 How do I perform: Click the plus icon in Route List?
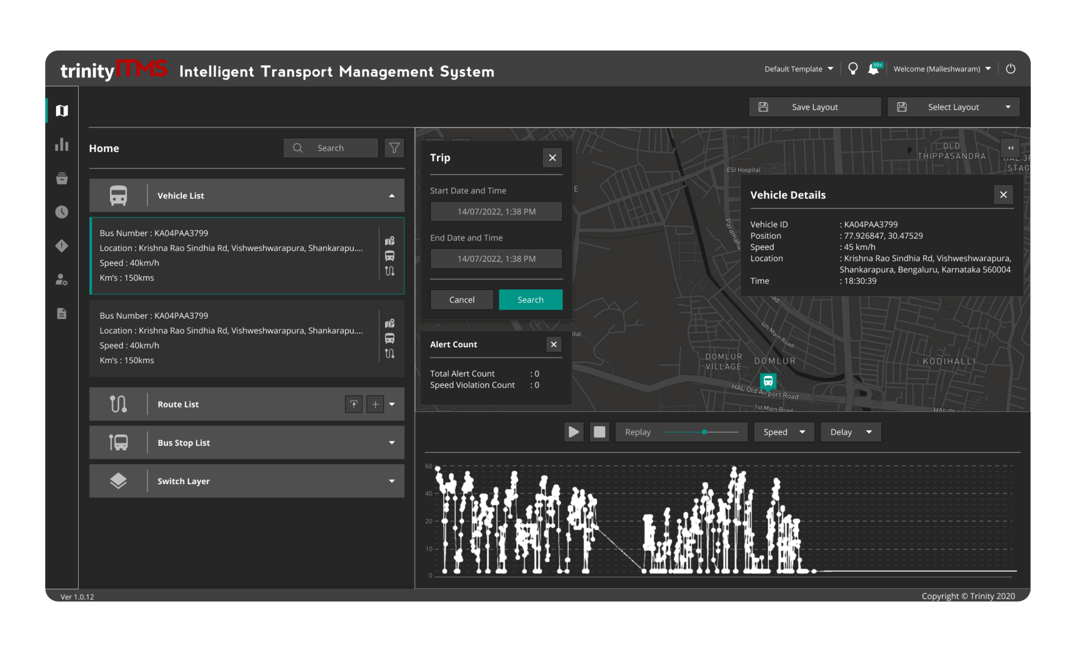point(375,404)
